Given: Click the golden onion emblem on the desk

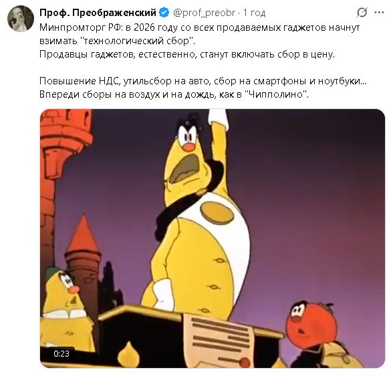Looking at the screenshot, I should (128, 354).
